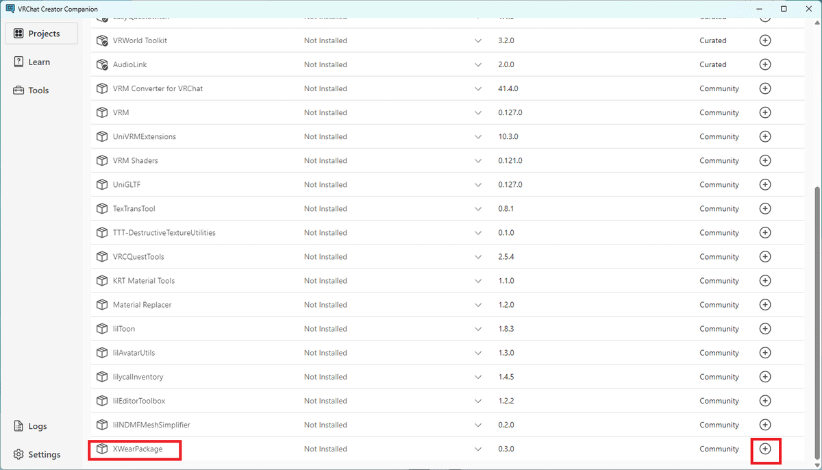
Task: Expand version list for VRM Converter for VRChat
Action: (478, 88)
